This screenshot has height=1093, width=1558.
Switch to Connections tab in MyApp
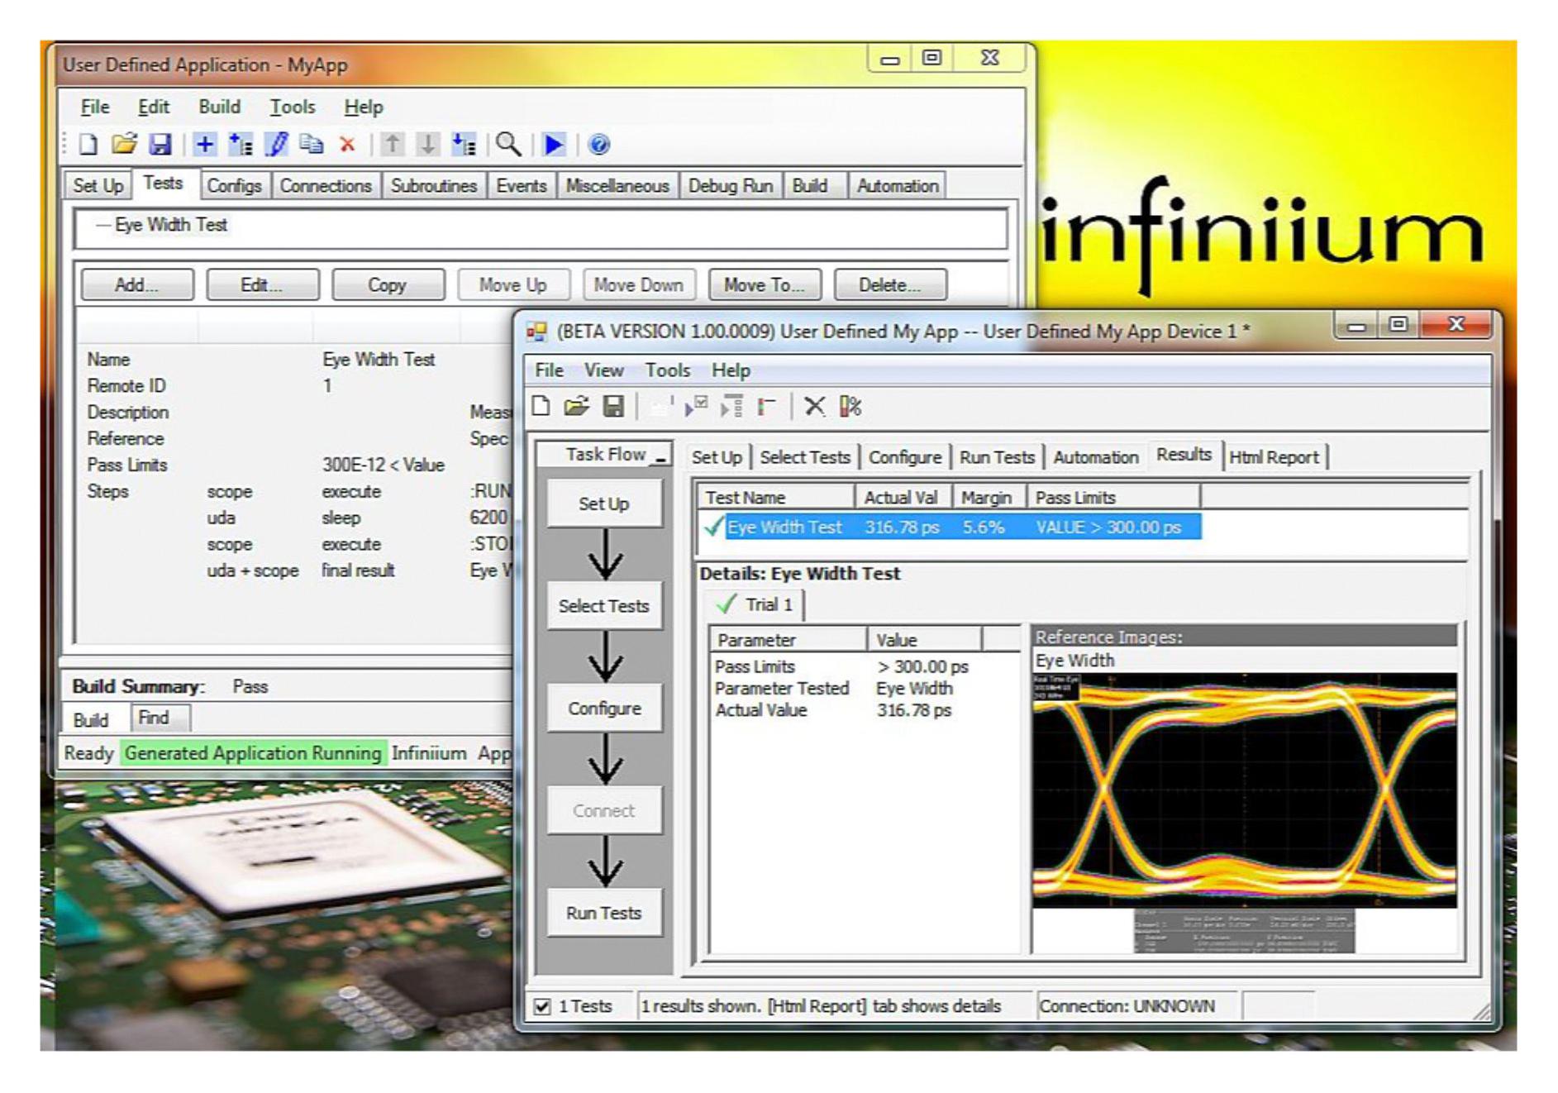tap(326, 186)
